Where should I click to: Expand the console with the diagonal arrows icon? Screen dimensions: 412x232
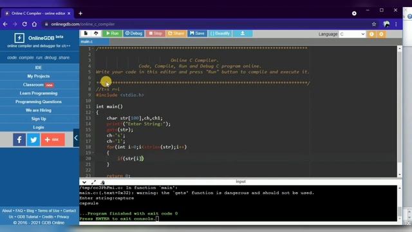(x=93, y=182)
